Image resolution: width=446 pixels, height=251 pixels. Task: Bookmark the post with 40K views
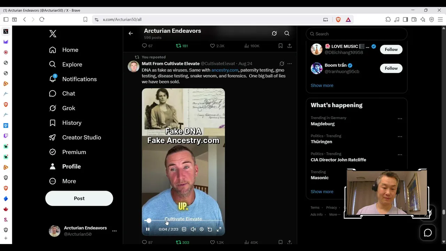[280, 242]
